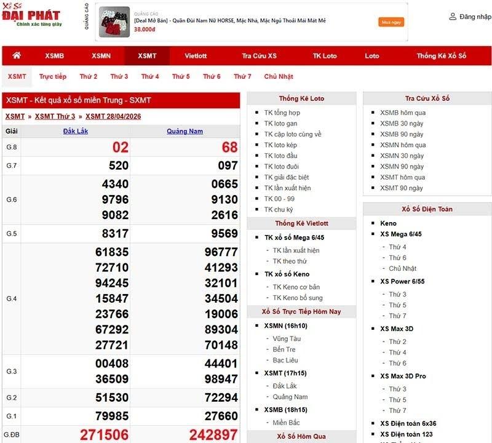Open Thống Kê Xổ Số menu
Viewport: 492px width, 443px height.
coord(441,56)
